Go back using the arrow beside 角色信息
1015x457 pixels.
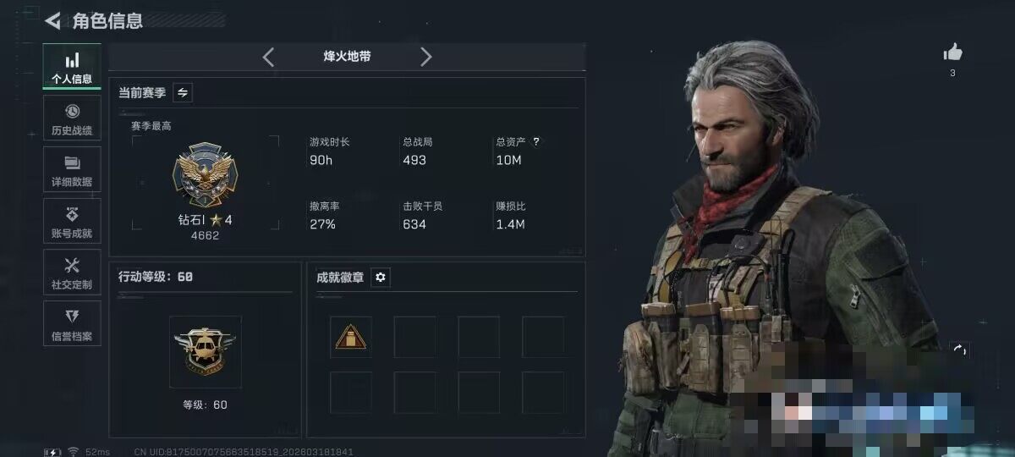tap(52, 20)
